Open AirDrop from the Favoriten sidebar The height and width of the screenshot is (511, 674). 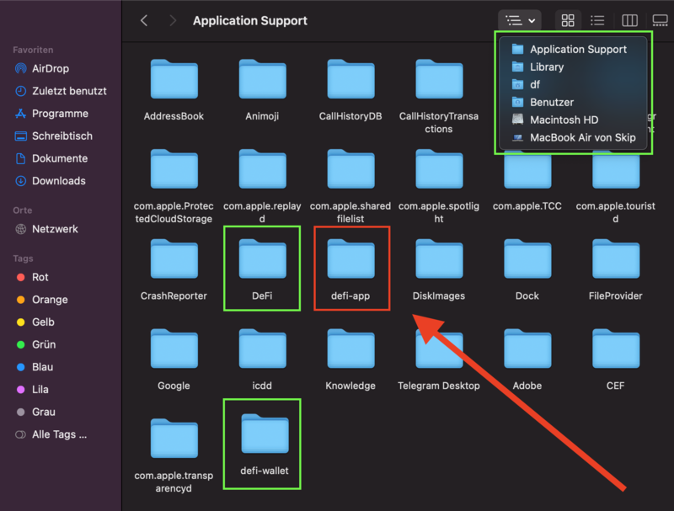(51, 68)
